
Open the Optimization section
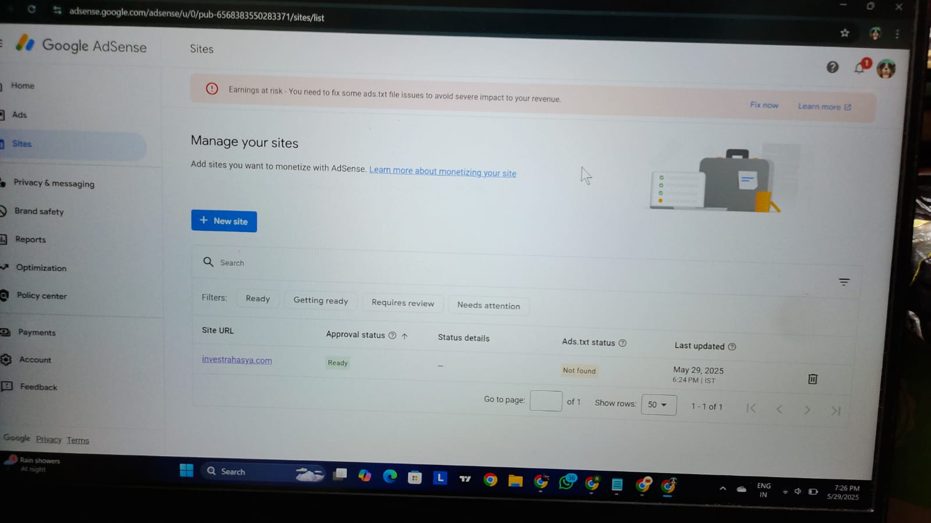[x=41, y=268]
